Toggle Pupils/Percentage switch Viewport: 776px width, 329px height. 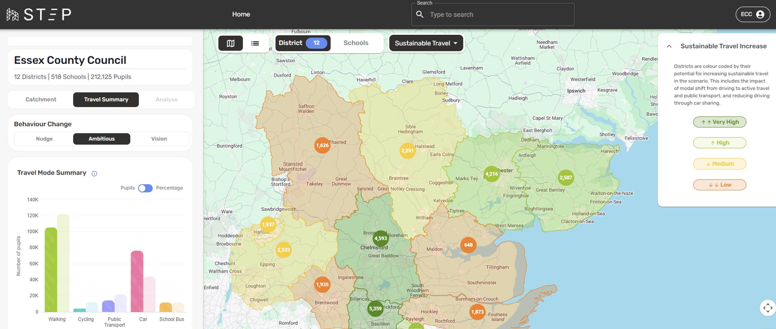145,188
